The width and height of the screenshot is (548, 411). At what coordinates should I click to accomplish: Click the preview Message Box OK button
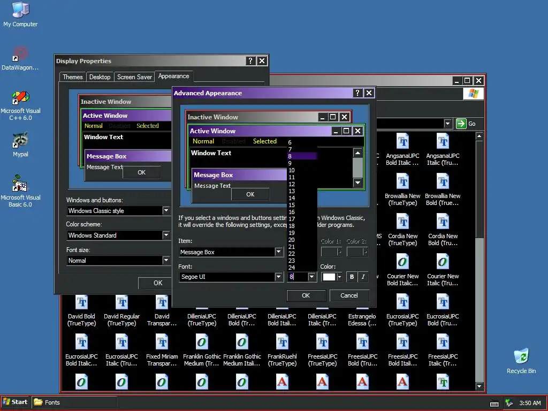click(x=250, y=194)
